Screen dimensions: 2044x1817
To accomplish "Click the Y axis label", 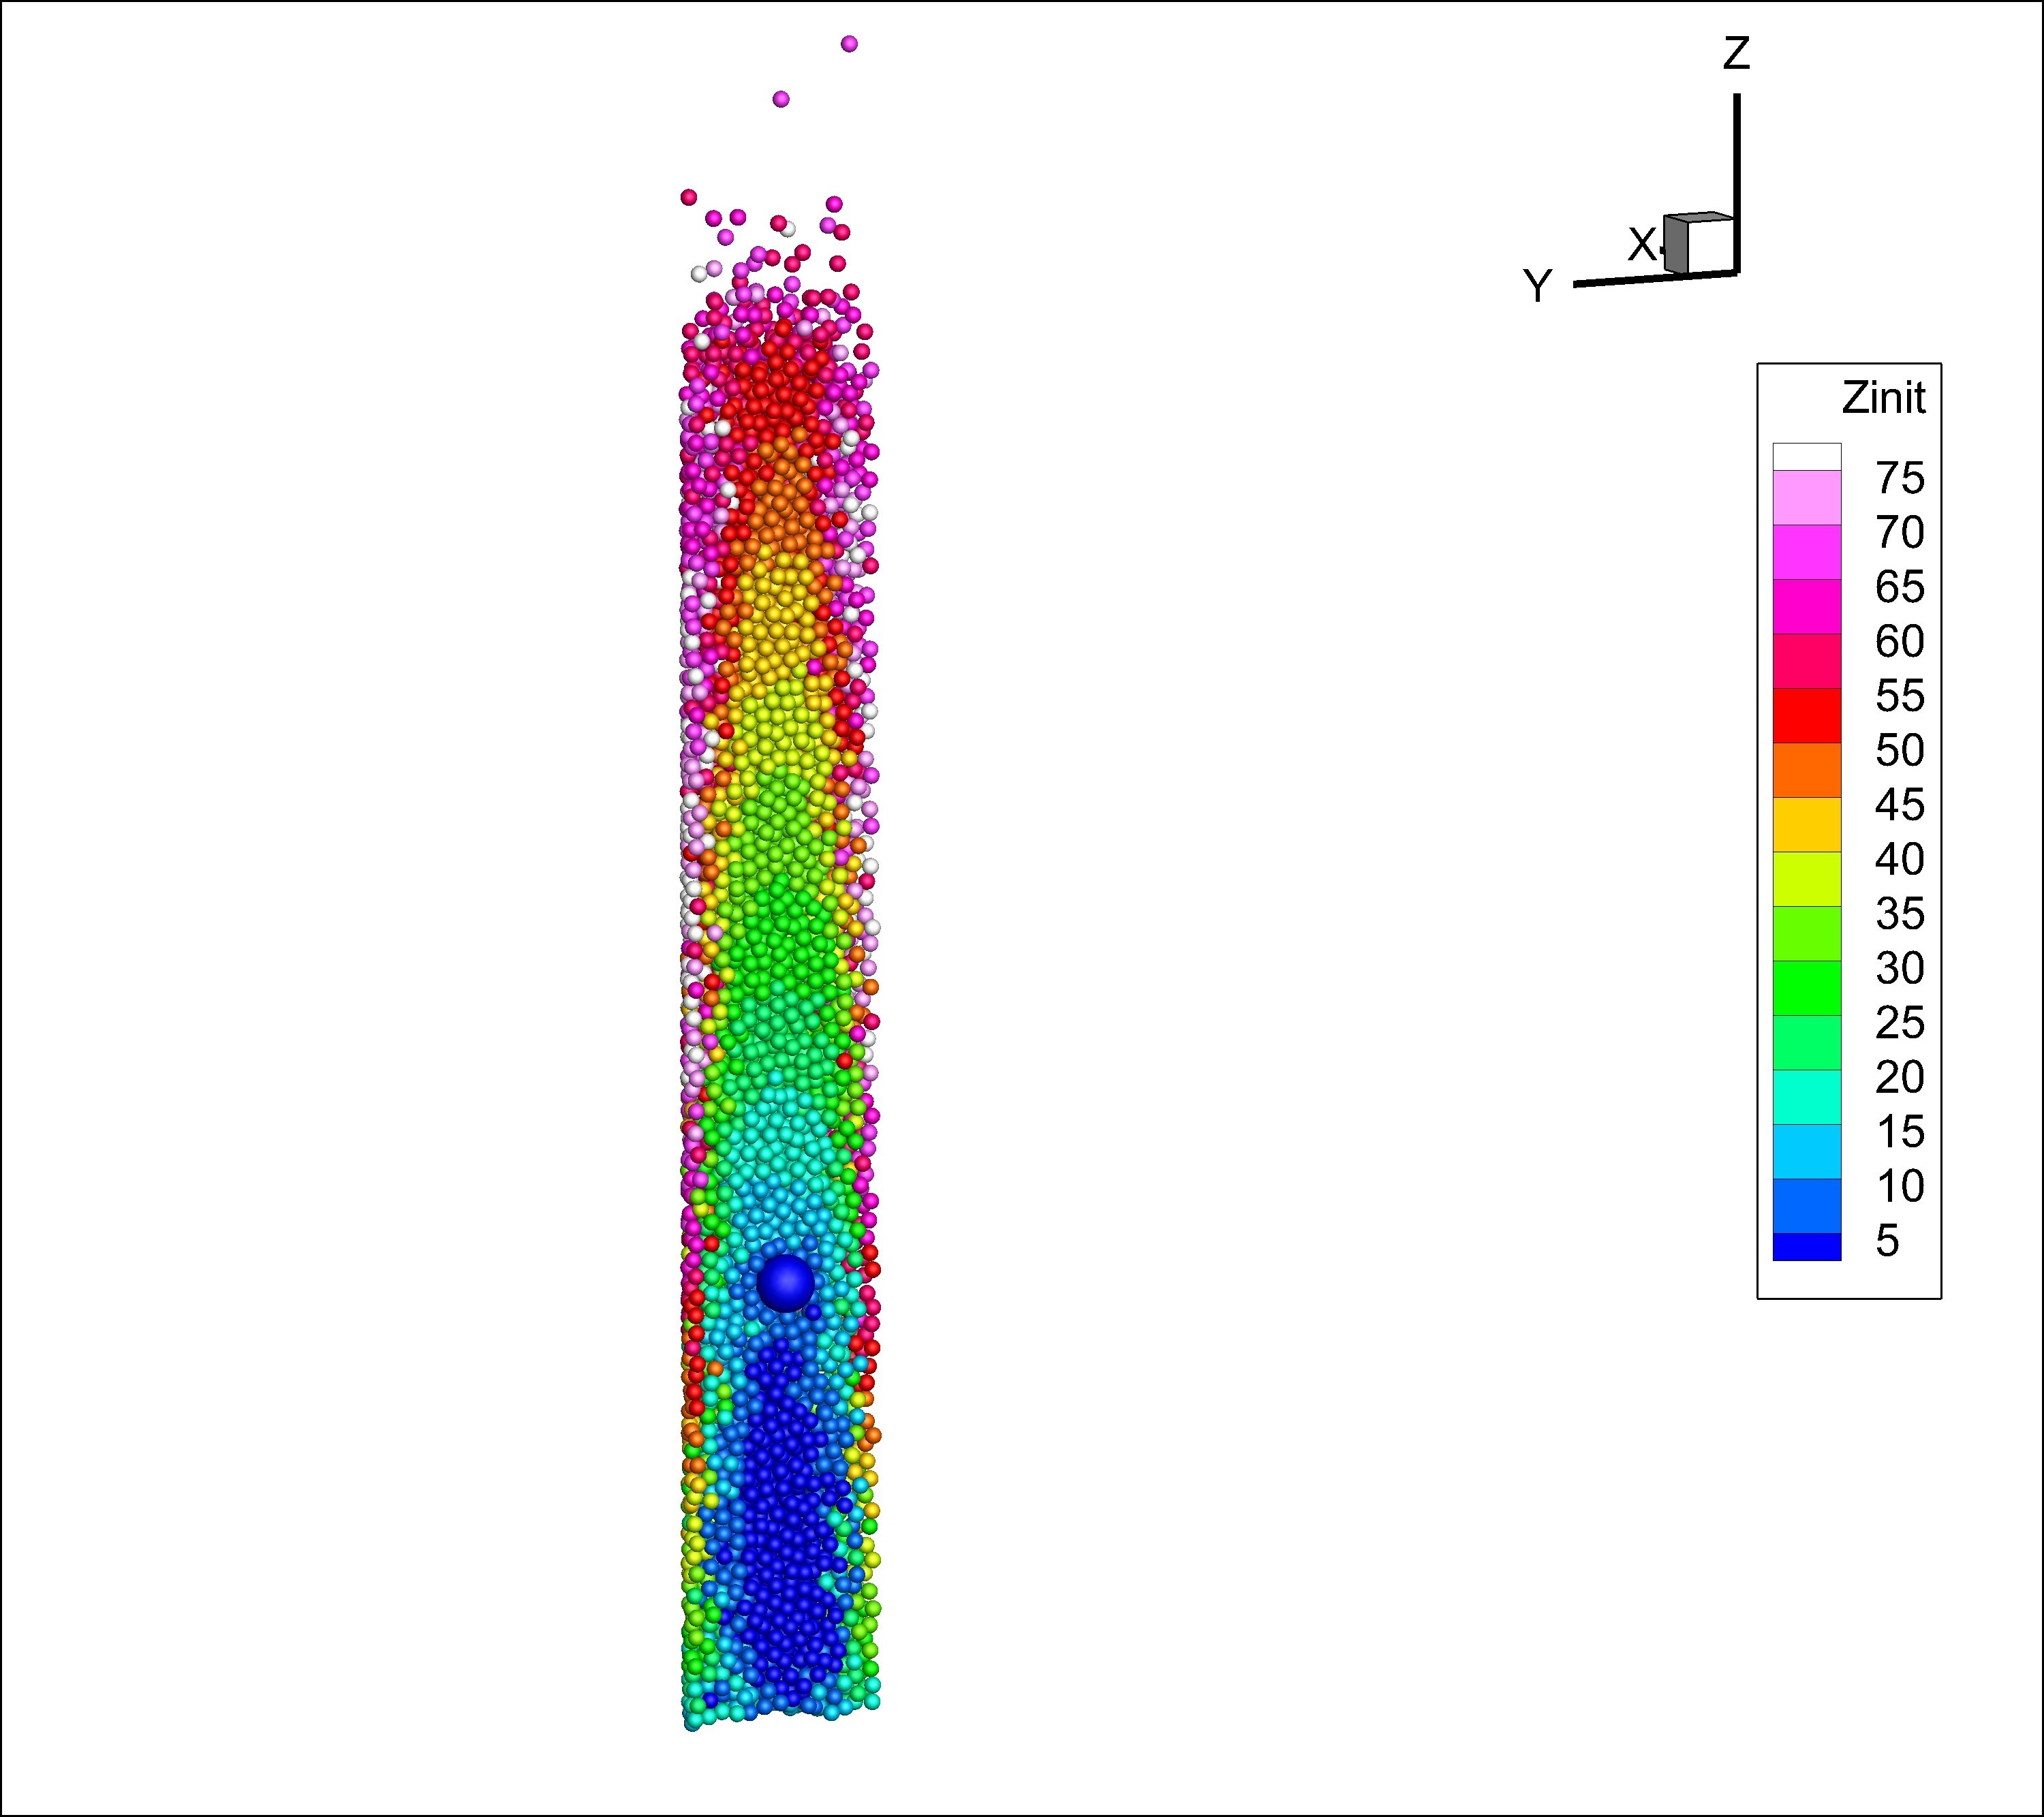I will (1537, 286).
